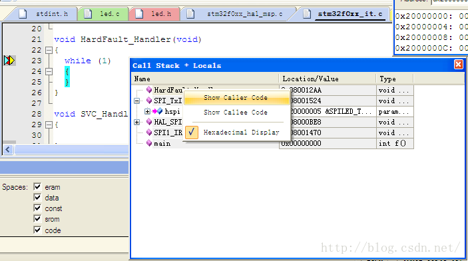Image resolution: width=468 pixels, height=261 pixels.
Task: Click line number 28 in the gutter
Action: (x=37, y=114)
